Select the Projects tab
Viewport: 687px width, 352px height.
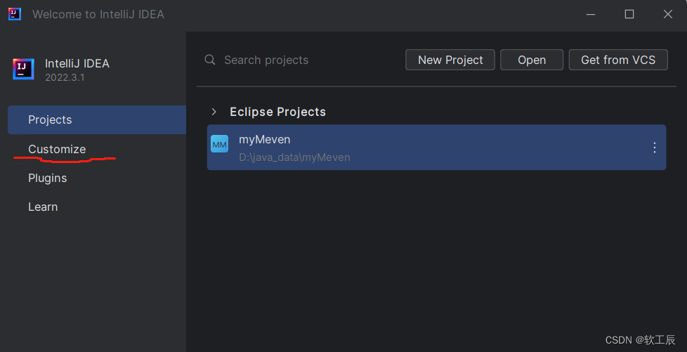click(x=97, y=119)
